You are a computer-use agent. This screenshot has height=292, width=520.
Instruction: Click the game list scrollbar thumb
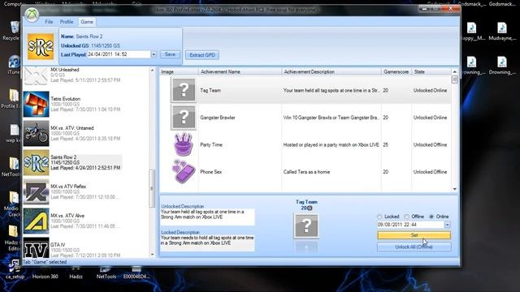tap(153, 188)
